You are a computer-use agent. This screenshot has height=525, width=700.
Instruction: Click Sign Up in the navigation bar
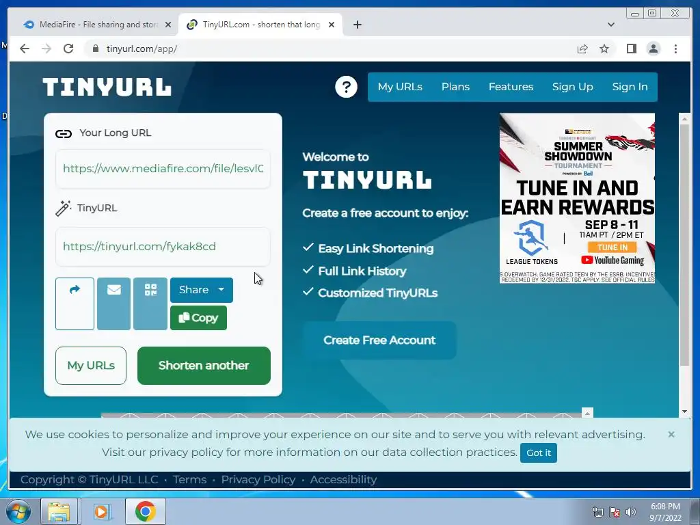tap(572, 87)
